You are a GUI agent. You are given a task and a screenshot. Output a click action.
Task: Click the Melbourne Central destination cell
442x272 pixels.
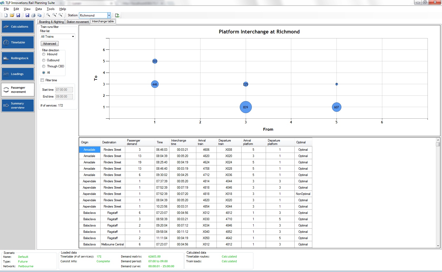tap(112, 244)
